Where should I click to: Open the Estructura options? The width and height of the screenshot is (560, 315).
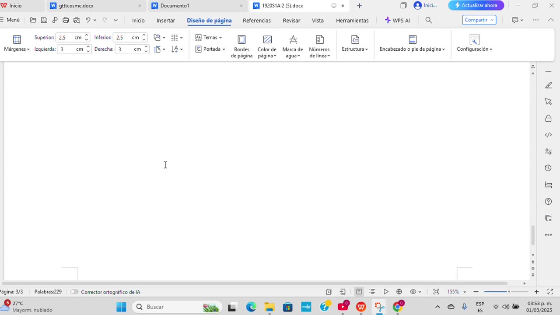click(x=355, y=44)
